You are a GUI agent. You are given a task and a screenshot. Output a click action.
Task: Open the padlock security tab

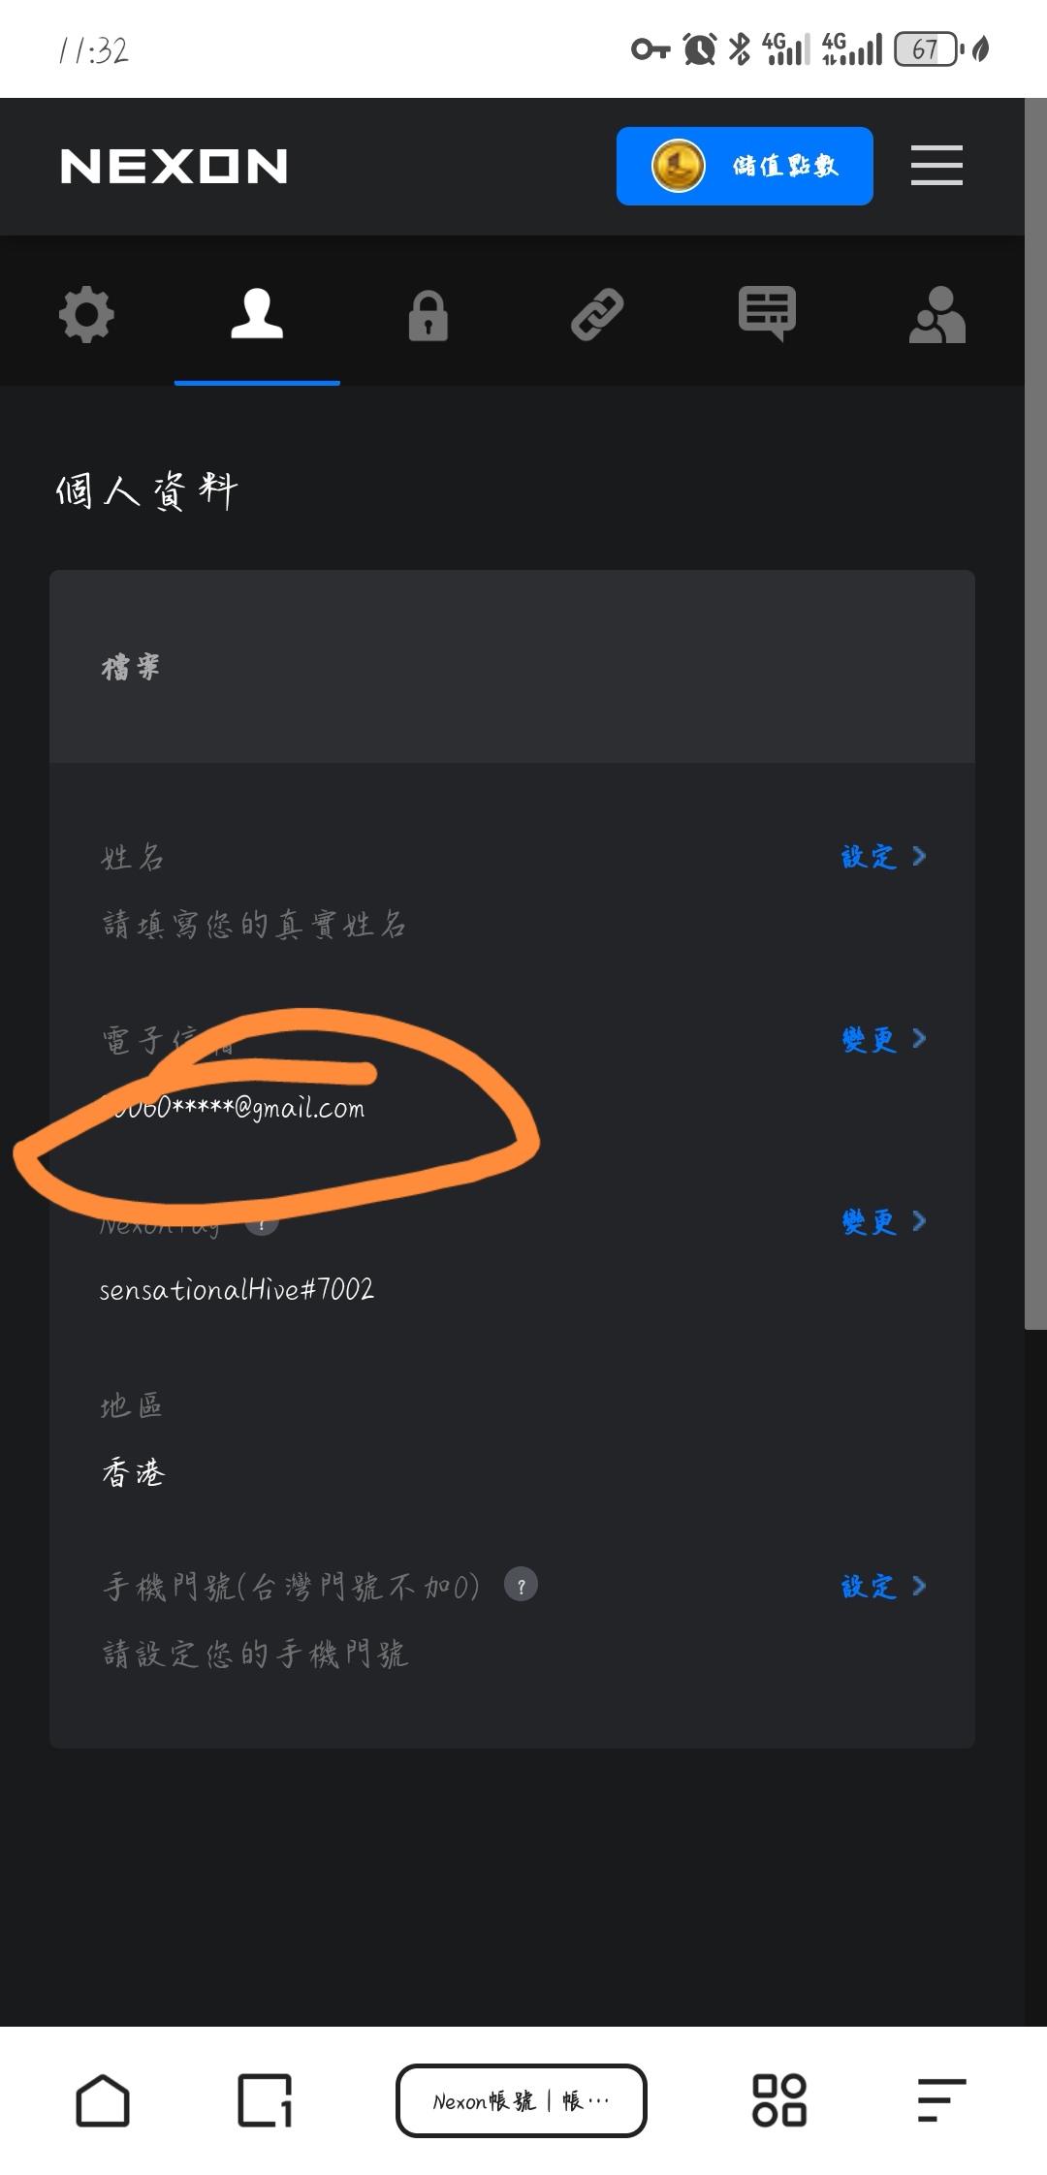click(428, 315)
